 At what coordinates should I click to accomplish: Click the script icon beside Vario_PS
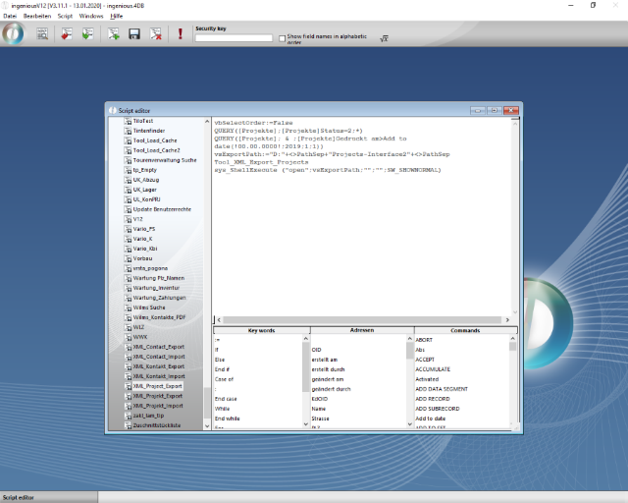point(127,229)
